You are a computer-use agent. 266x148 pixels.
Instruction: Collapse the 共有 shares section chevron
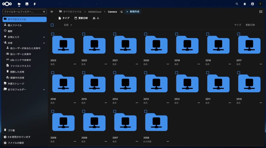coord(44,43)
